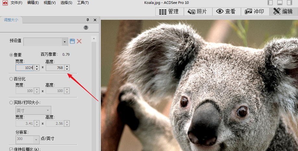Click the save preset floppy disk icon

[72, 41]
